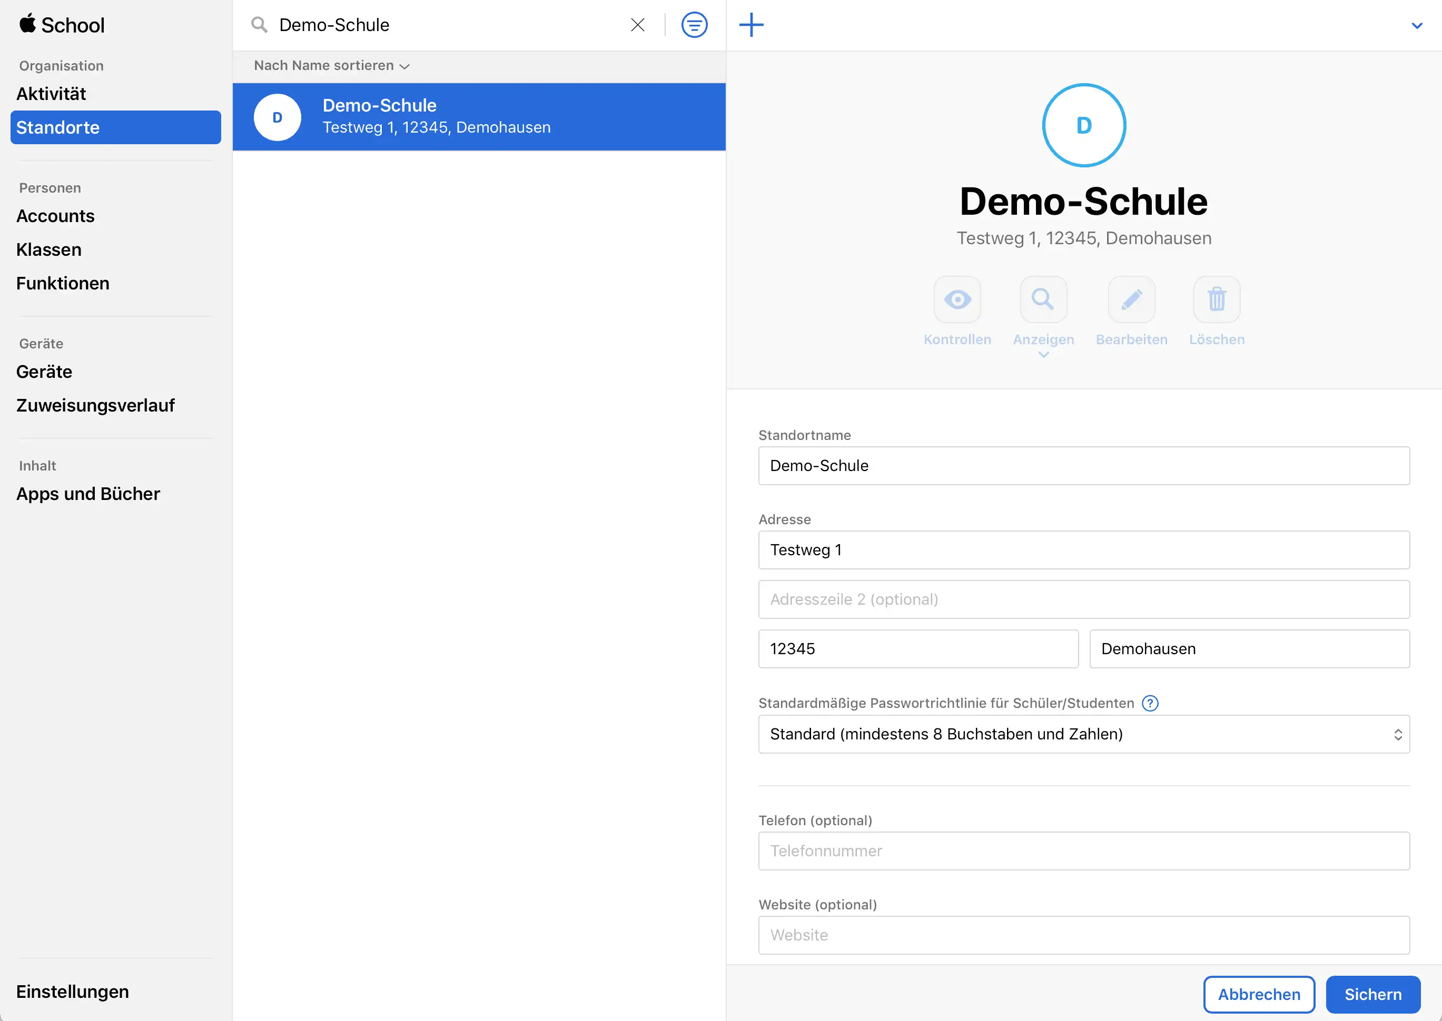Click the Löschen trash icon
1442x1021 pixels.
click(x=1217, y=299)
